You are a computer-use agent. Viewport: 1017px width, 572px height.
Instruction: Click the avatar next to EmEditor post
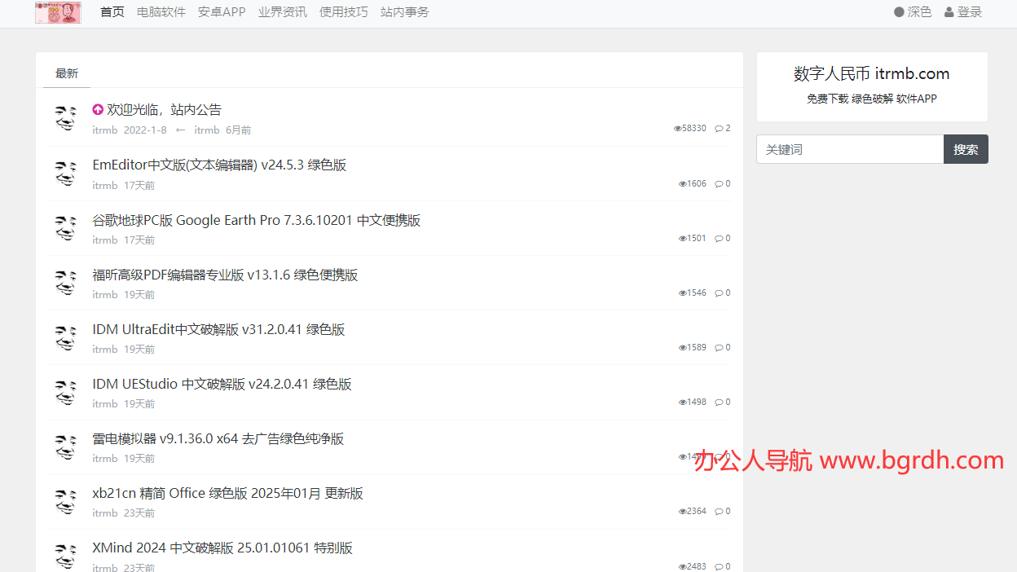(65, 174)
